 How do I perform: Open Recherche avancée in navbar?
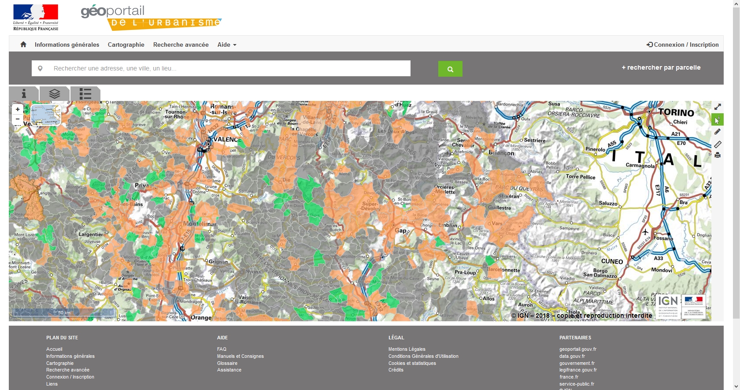tap(181, 45)
